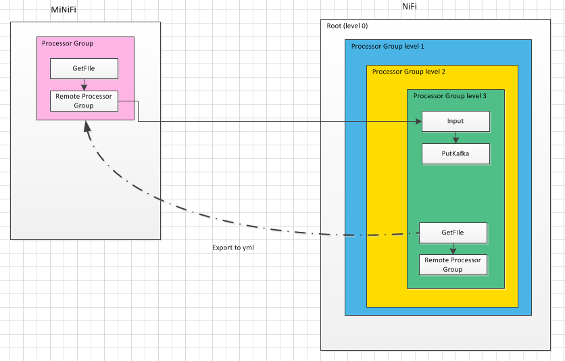Select the 'Export to yml' label
565x361 pixels.
coord(232,247)
